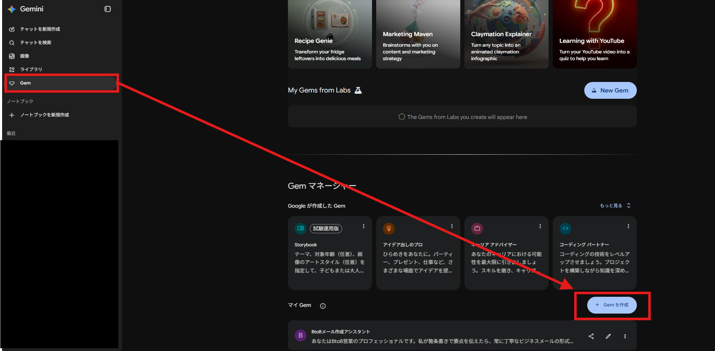Click the 'Google が作成した Gem' label
Screen dimensions: 715x351
click(317, 206)
